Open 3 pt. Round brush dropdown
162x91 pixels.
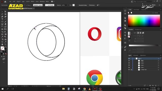(x=55, y=5)
